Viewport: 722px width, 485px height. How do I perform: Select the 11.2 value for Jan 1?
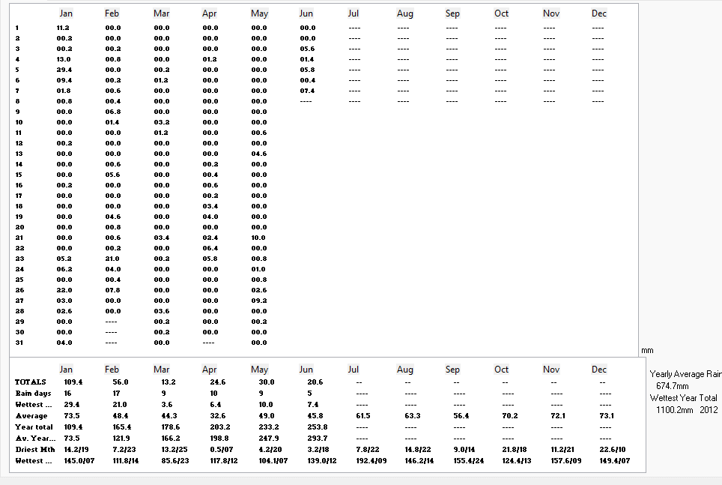point(63,28)
